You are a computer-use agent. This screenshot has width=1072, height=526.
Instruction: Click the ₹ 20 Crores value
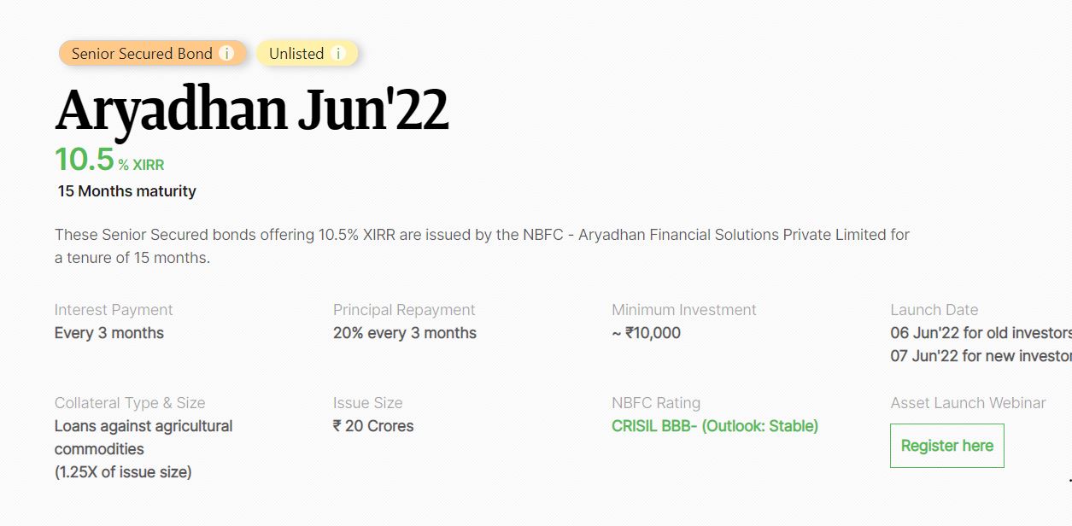tap(373, 425)
